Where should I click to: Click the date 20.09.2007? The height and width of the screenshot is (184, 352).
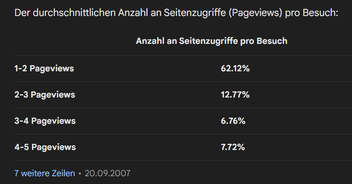pos(107,173)
